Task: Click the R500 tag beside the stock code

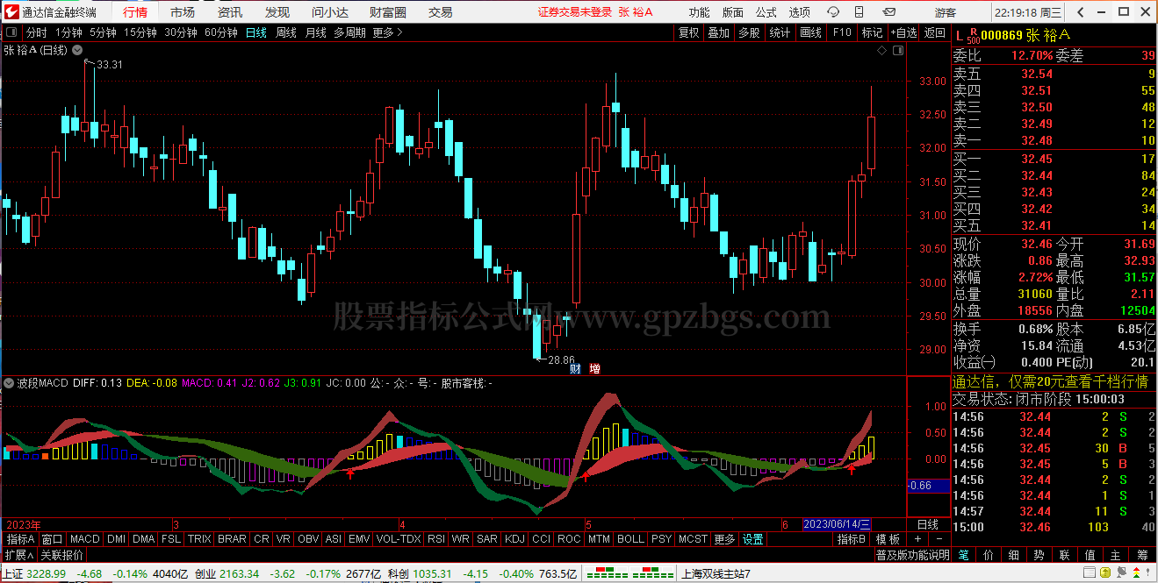Action: (972, 35)
